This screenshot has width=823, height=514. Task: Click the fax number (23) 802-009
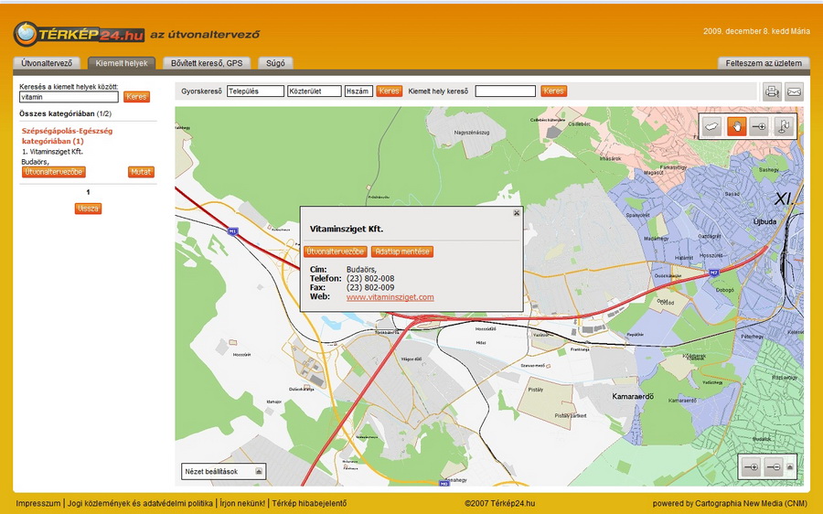coord(370,288)
